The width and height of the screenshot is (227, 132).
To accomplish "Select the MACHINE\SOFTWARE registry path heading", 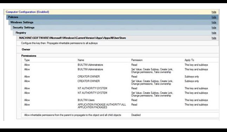I will (72, 38).
